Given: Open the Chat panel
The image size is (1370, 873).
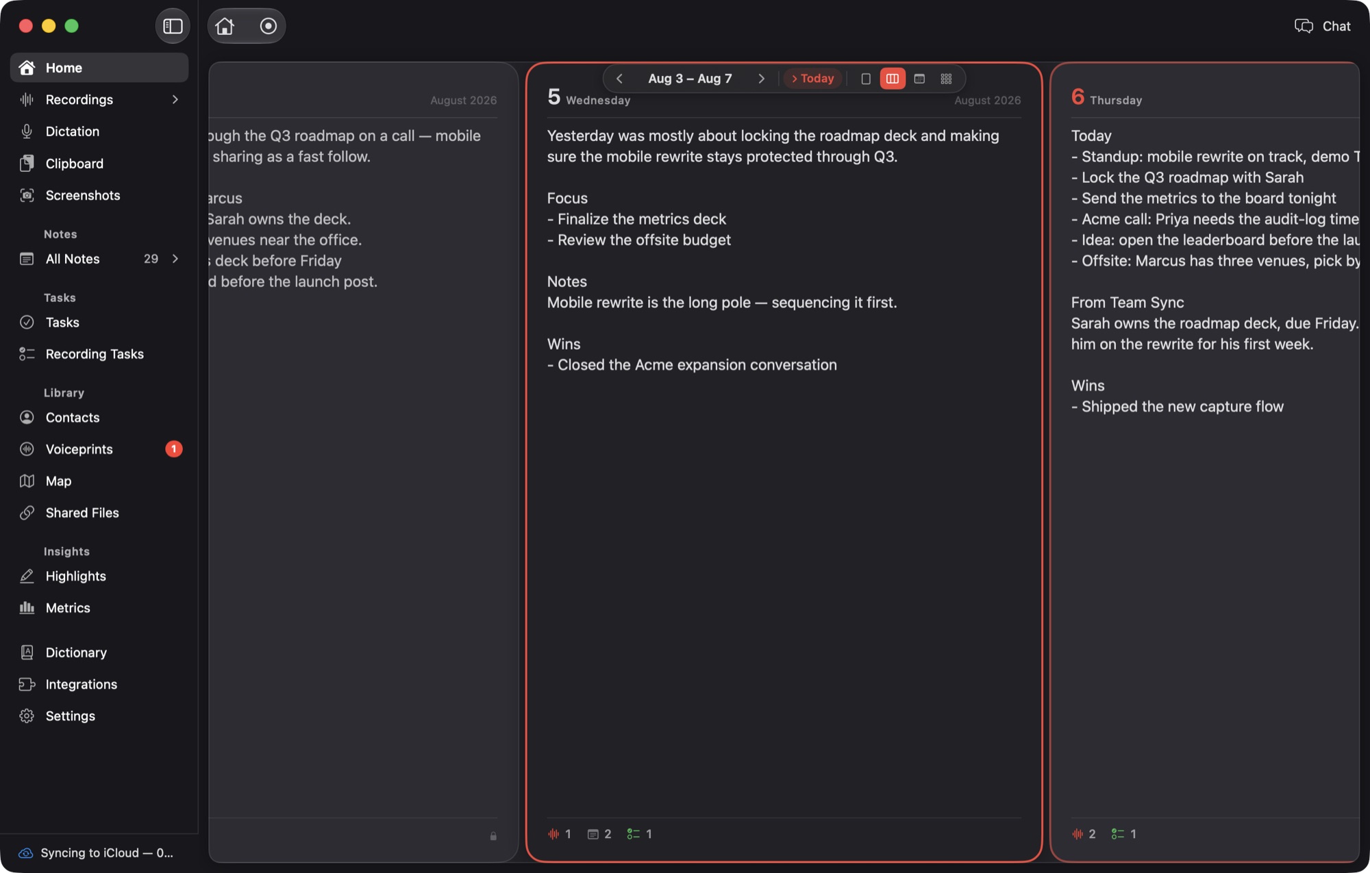Looking at the screenshot, I should point(1323,26).
